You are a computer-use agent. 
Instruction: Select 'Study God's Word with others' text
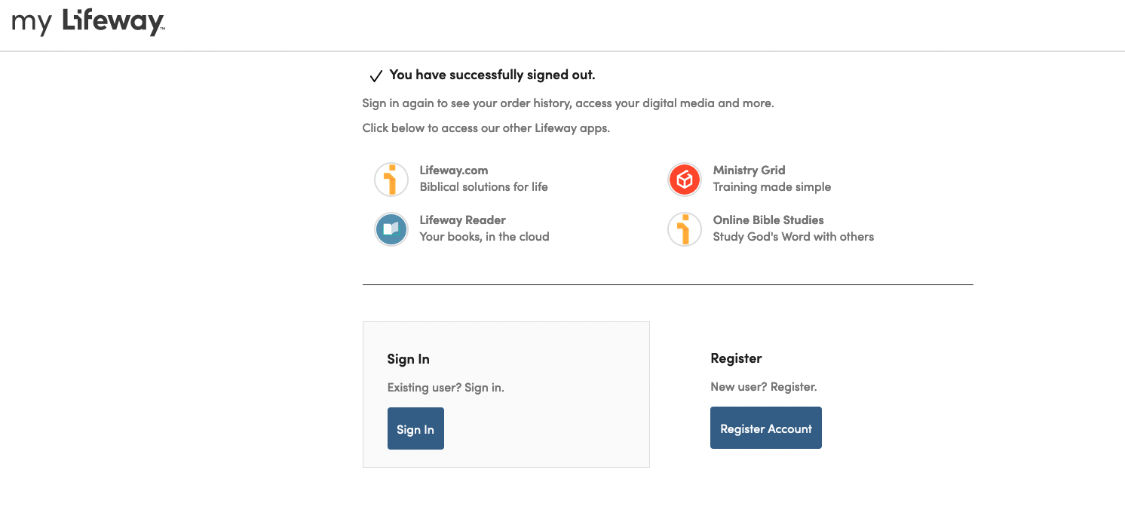793,237
